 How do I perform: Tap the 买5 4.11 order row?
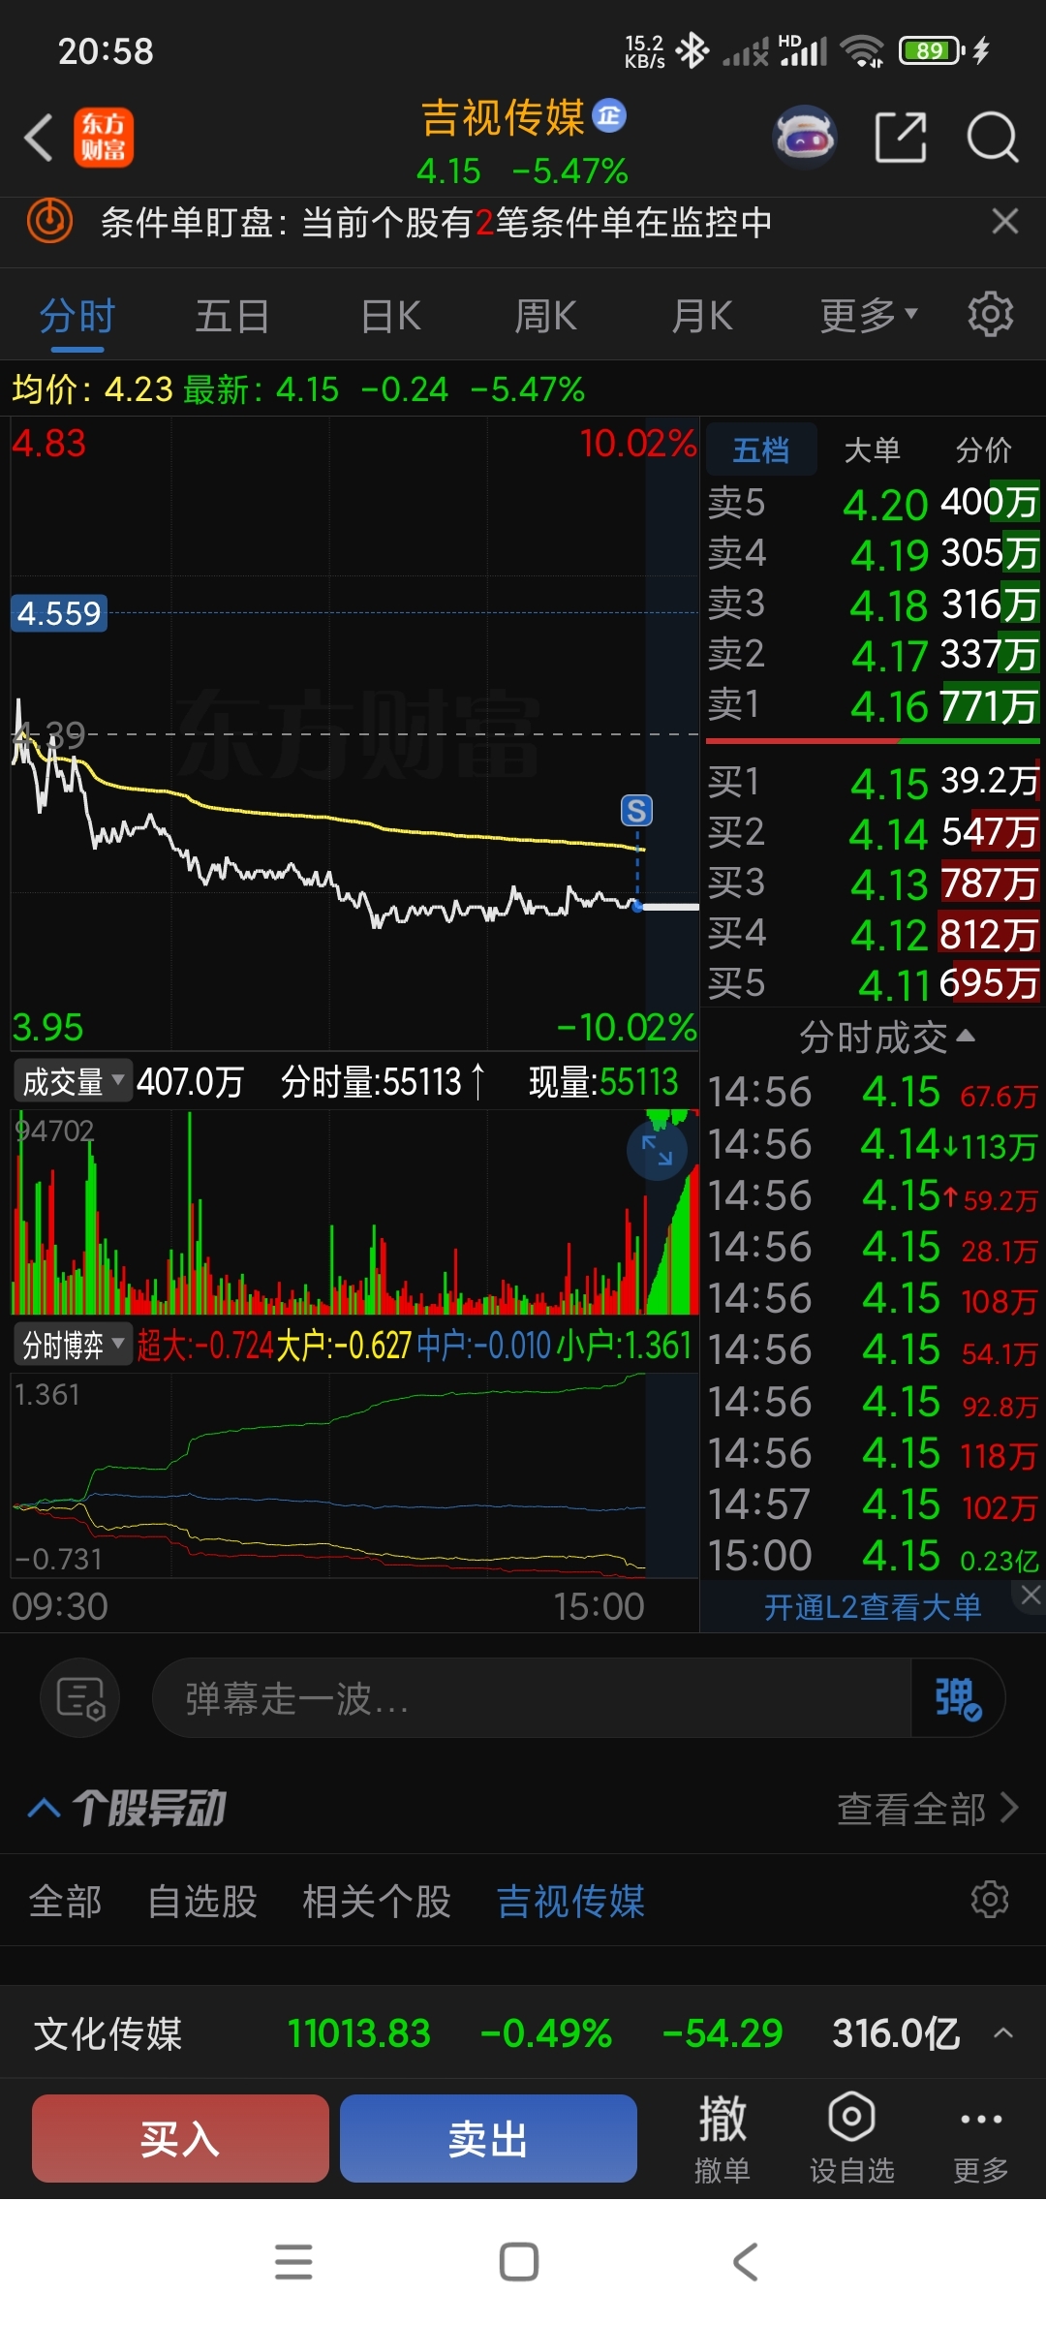coord(874,983)
